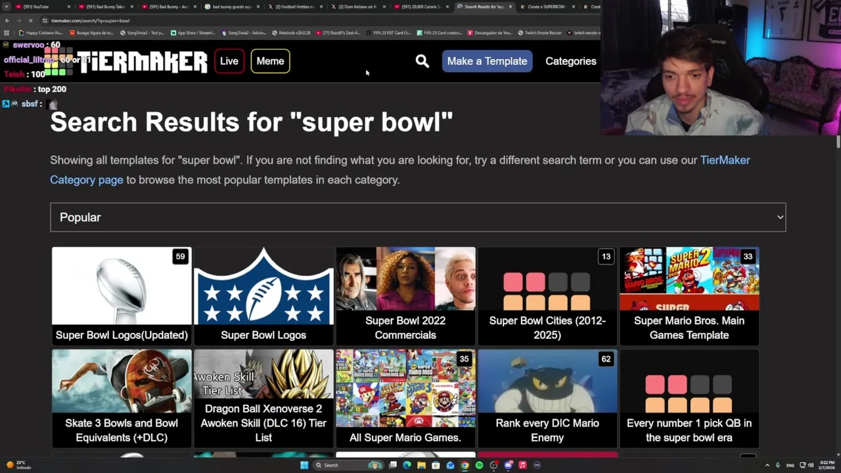This screenshot has width=841, height=473.
Task: Switch to the Bad Bunny Takes tab
Action: 105,7
